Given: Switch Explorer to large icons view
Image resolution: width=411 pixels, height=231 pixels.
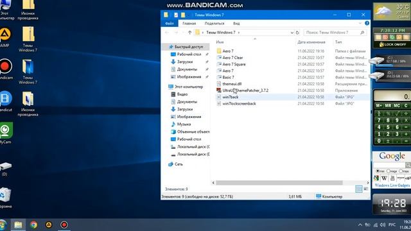Looking at the screenshot, I should 366,189.
